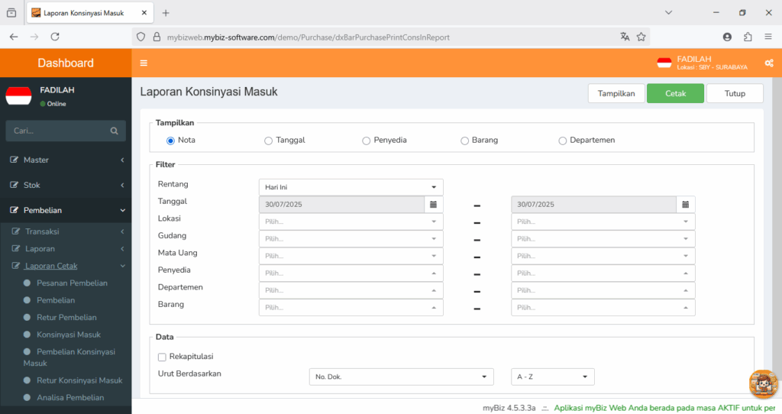Expand the Laporan submenu
This screenshot has width=782, height=414.
pyautogui.click(x=66, y=249)
